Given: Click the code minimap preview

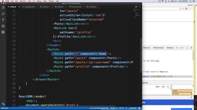Looking at the screenshot, I should pos(137,13).
